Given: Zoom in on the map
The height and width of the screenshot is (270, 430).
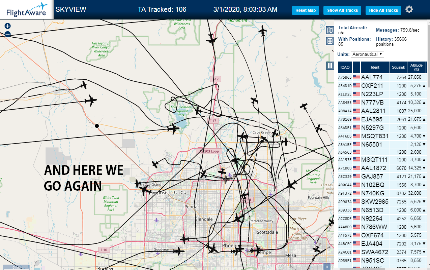Looking at the screenshot, I should pos(8,26).
